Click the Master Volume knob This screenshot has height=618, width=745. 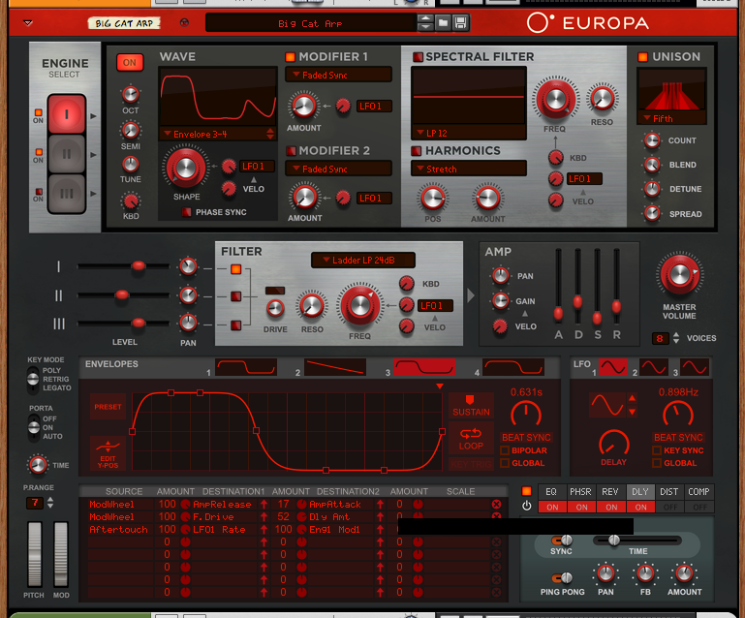point(679,274)
